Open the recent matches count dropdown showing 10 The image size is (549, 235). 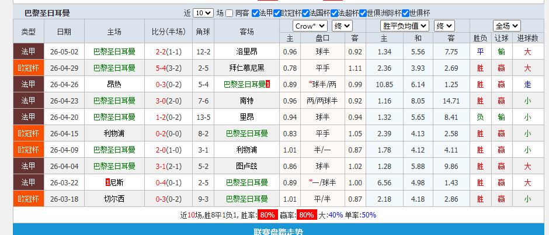pyautogui.click(x=203, y=13)
